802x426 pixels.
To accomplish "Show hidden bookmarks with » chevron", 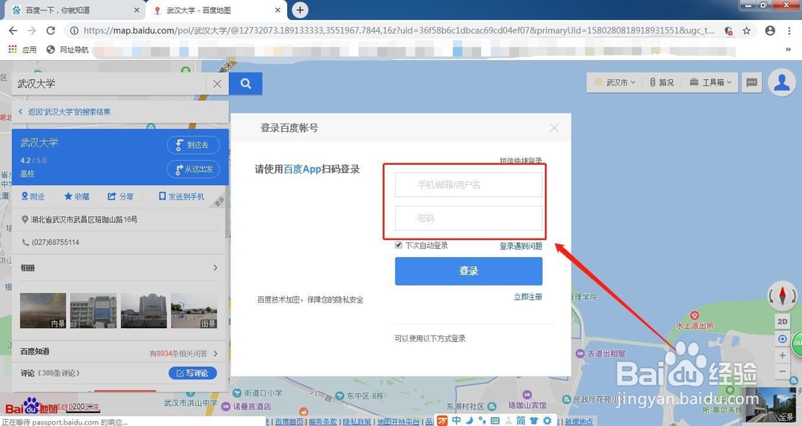I will point(788,50).
